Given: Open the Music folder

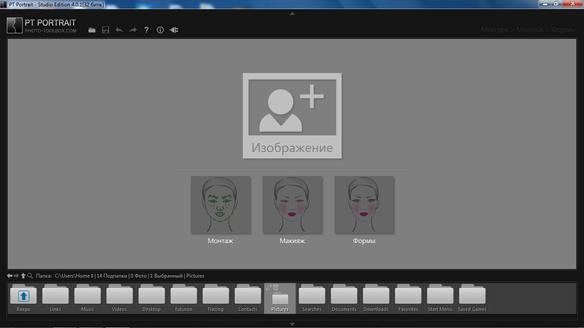Looking at the screenshot, I should (88, 299).
